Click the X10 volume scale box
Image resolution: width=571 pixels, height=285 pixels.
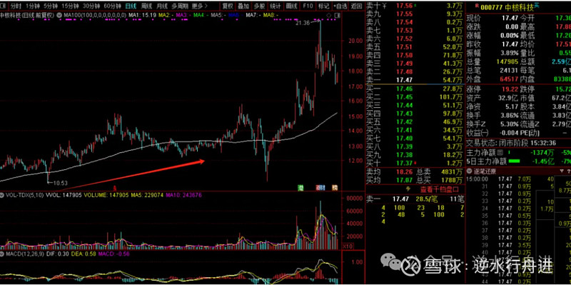(348, 246)
